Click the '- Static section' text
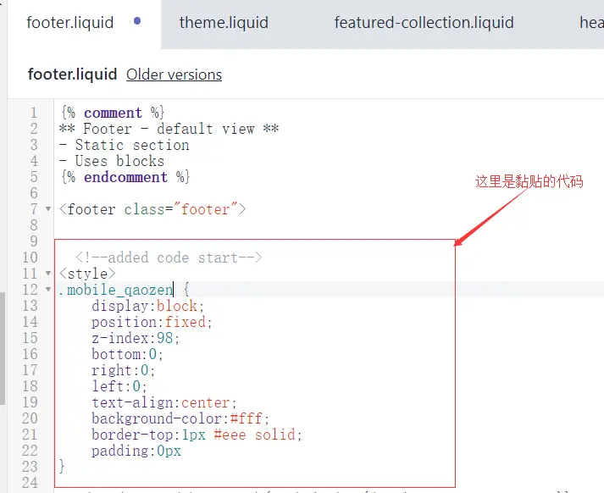Viewport: 604px width, 493px height. point(125,145)
